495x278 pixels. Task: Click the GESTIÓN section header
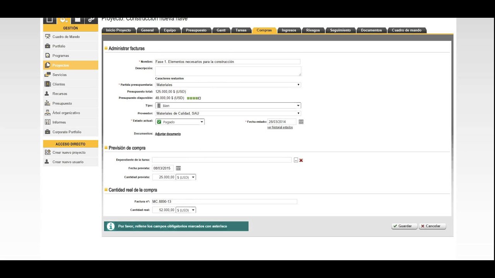(70, 28)
